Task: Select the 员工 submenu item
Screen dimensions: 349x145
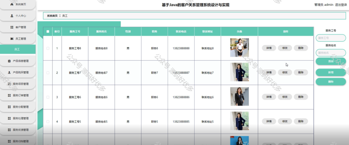Action: (18, 49)
